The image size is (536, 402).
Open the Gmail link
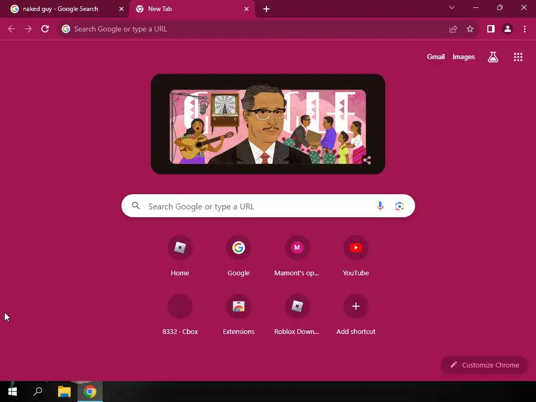click(x=436, y=57)
